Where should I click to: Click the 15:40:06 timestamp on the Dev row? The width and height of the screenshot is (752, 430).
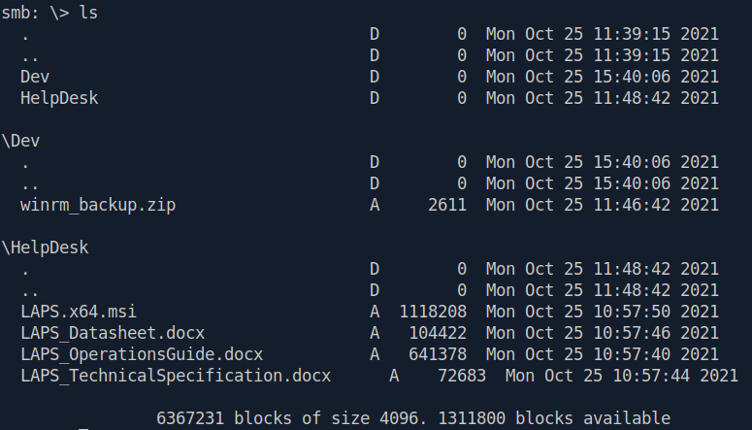(x=632, y=77)
